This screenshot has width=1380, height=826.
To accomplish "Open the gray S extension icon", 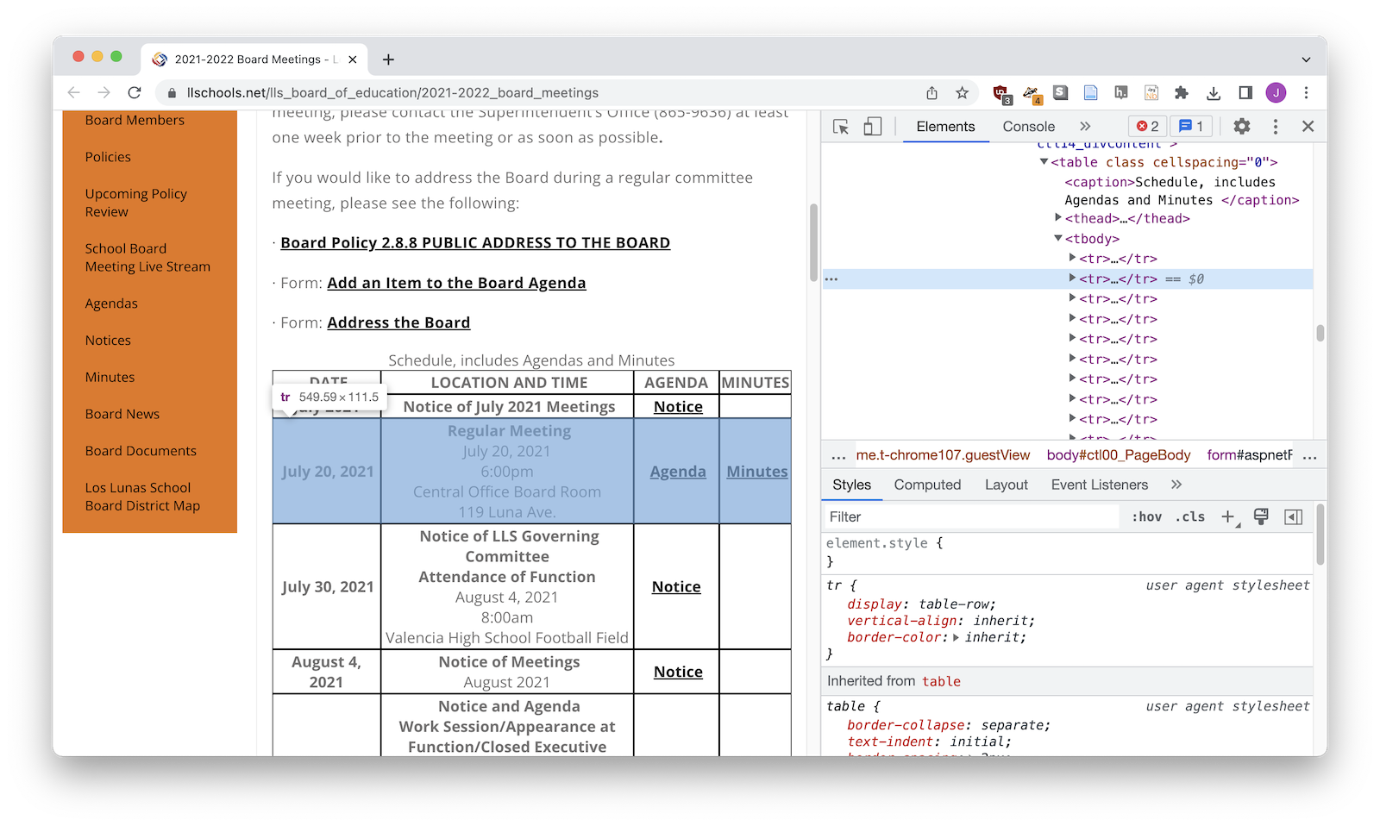I will [1061, 92].
